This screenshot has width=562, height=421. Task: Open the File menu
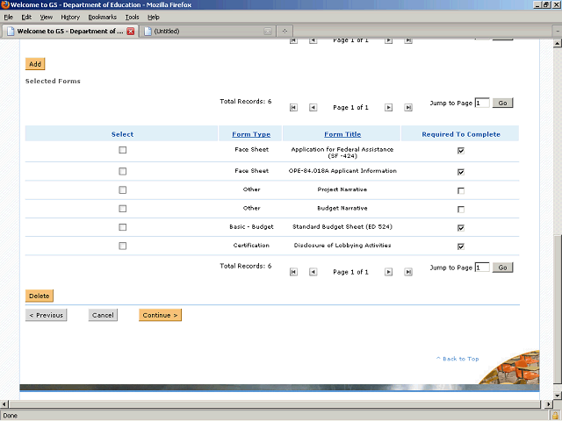pyautogui.click(x=8, y=18)
